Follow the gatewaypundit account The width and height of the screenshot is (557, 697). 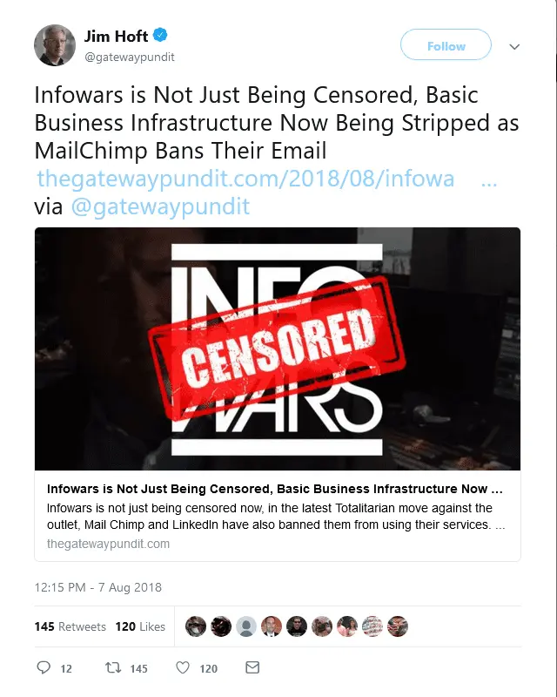click(446, 44)
